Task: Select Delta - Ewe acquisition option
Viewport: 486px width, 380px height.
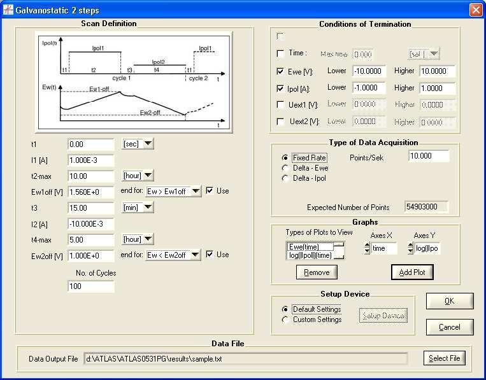Action: click(285, 168)
